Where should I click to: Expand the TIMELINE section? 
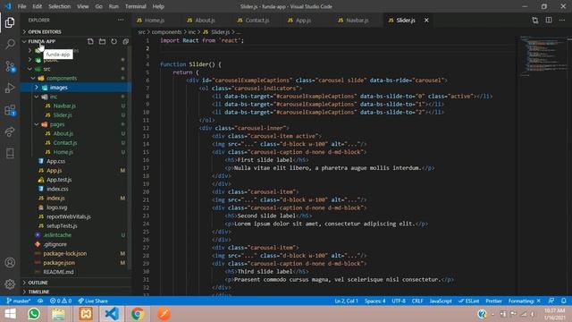[x=38, y=292]
